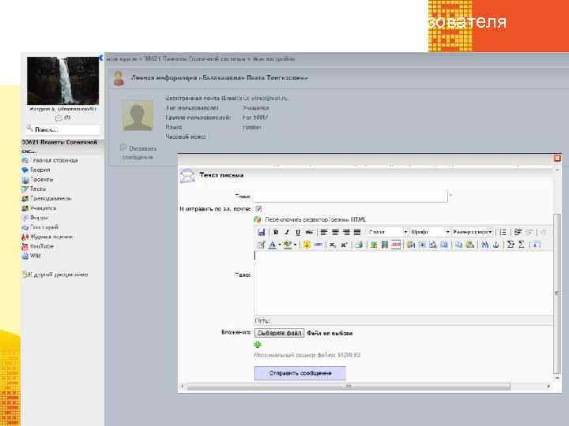Click the default user avatar image
The image size is (569, 426).
tap(138, 116)
